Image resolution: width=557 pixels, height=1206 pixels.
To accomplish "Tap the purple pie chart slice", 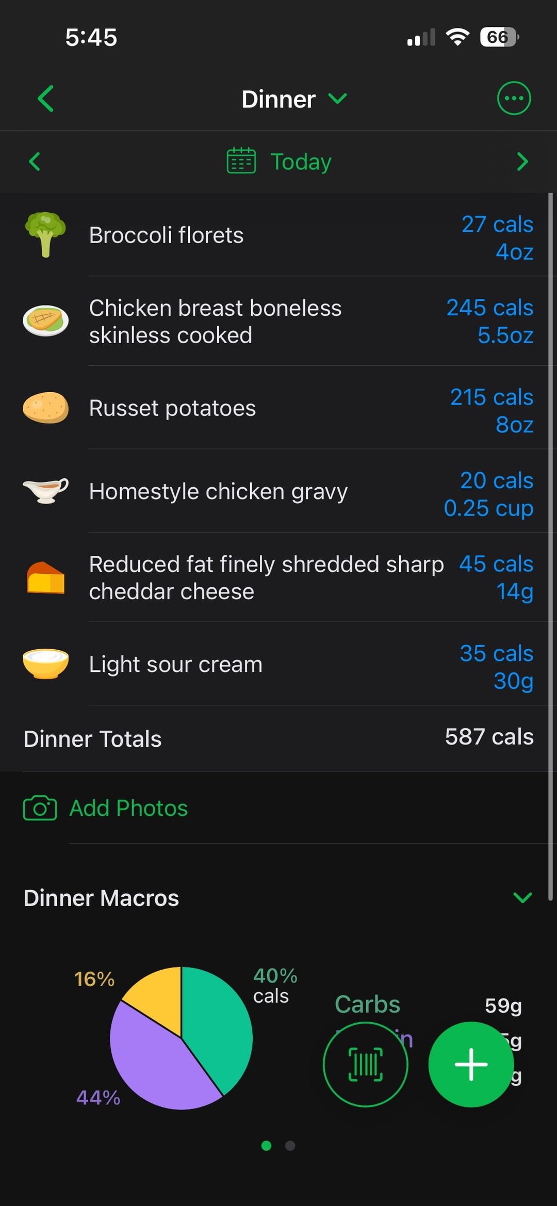I will (155, 1063).
